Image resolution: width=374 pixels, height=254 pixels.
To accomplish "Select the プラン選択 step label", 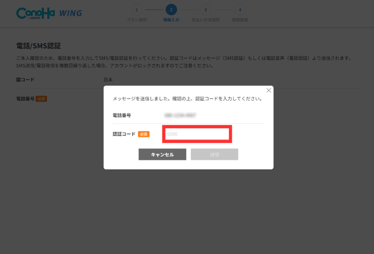I will click(136, 20).
